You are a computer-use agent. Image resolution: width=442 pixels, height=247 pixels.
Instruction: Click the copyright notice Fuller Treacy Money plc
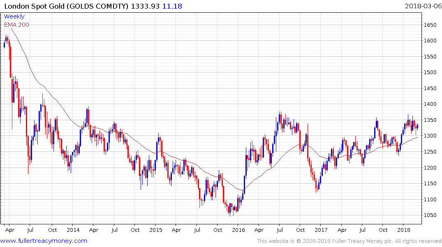[x=349, y=241]
